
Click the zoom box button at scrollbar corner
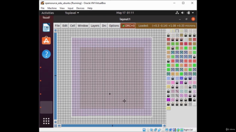coord(56,125)
